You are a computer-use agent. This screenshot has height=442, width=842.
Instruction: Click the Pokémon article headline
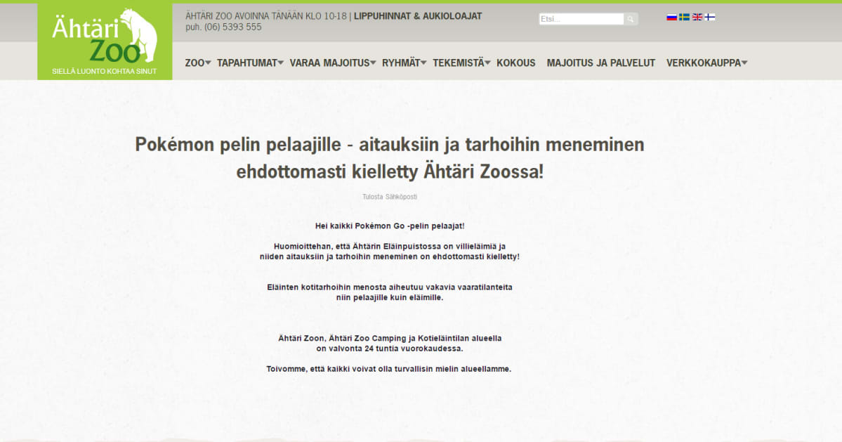point(389,157)
